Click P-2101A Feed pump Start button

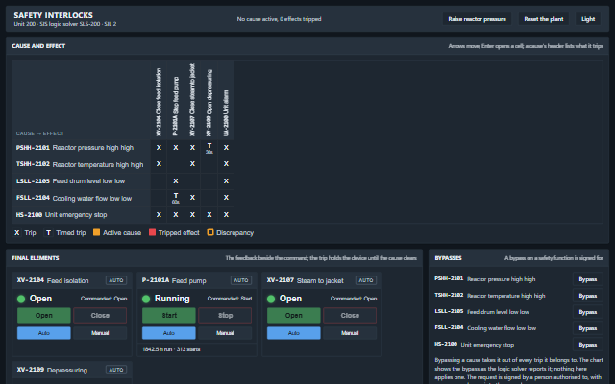(169, 316)
